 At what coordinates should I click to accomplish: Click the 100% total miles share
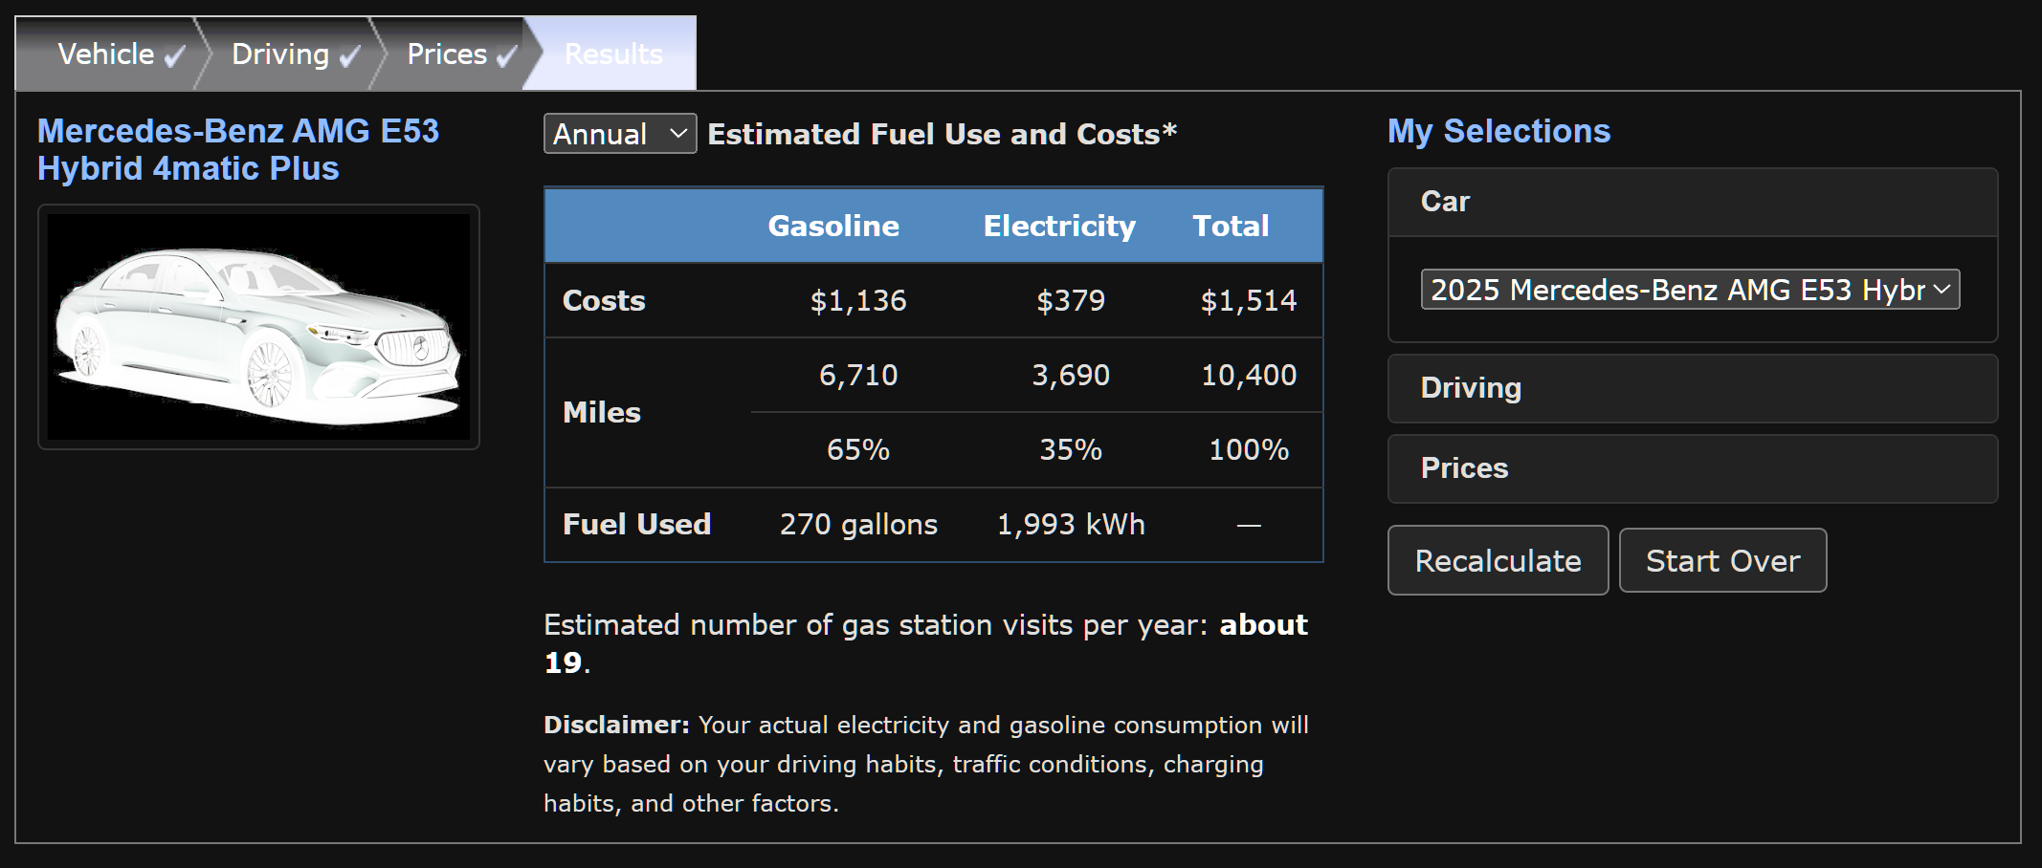click(x=1249, y=449)
